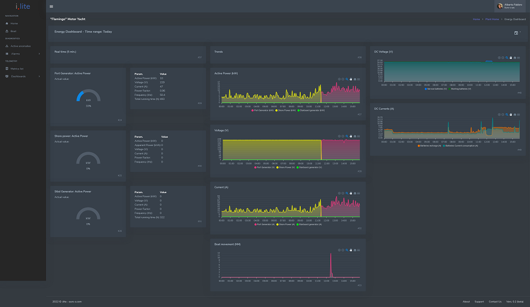Click zoom out icon on DC Voltage chart
The width and height of the screenshot is (530, 307).
503,57
